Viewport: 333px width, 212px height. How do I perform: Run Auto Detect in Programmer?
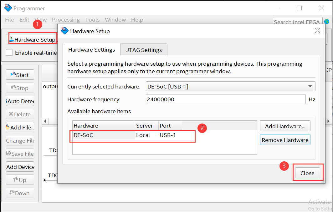pos(20,101)
